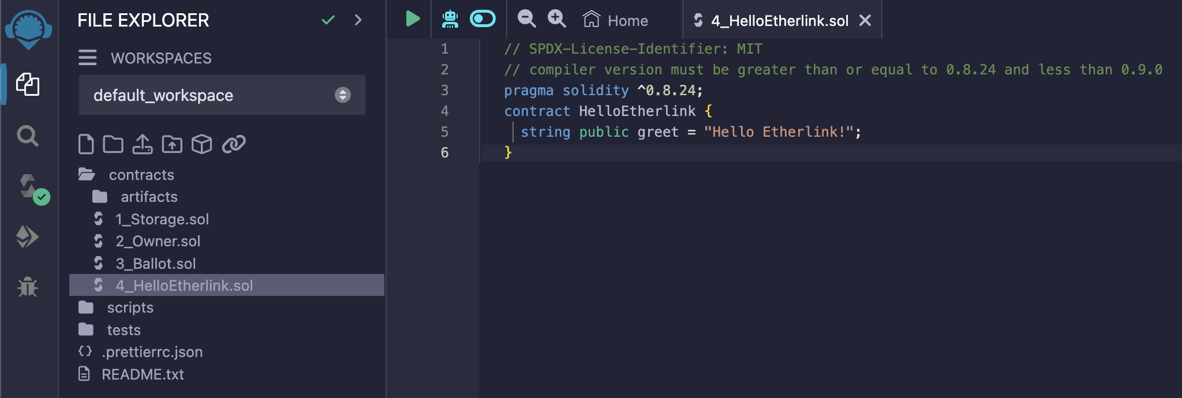Open the 2_Owner.sol contract file

[x=159, y=241]
